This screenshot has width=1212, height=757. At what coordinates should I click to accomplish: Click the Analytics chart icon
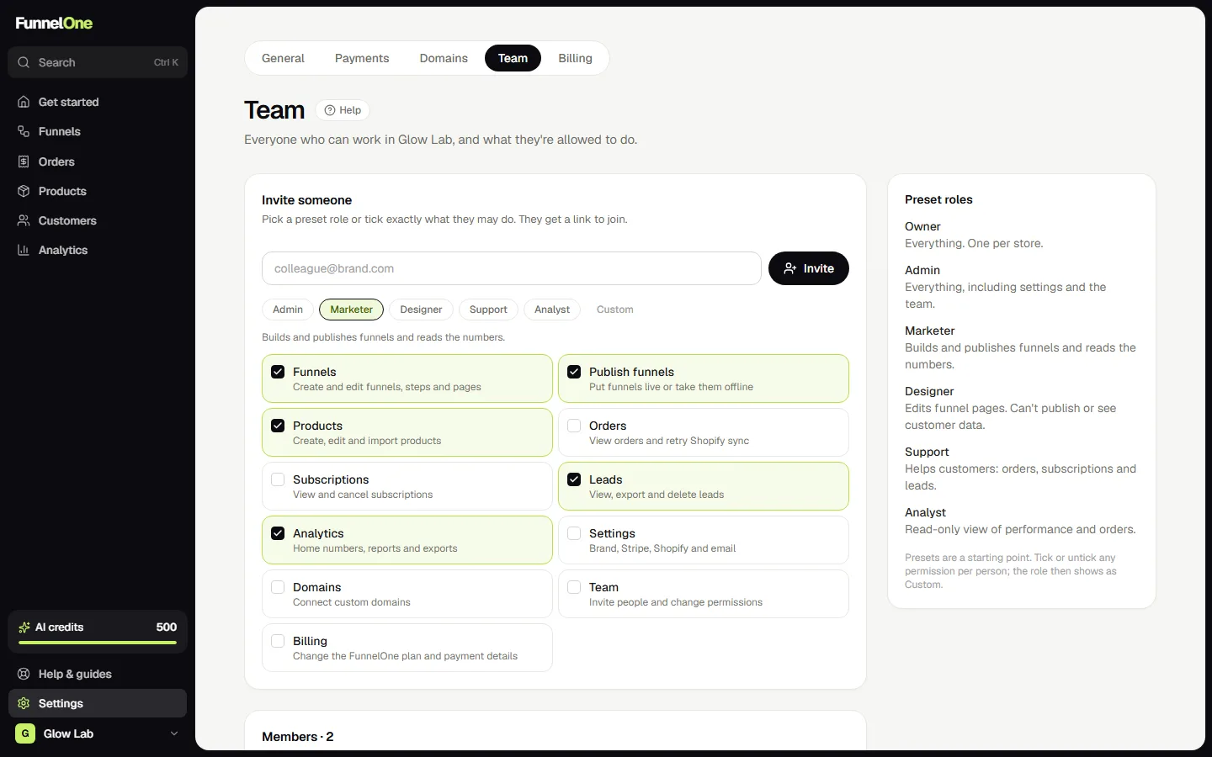tap(24, 250)
